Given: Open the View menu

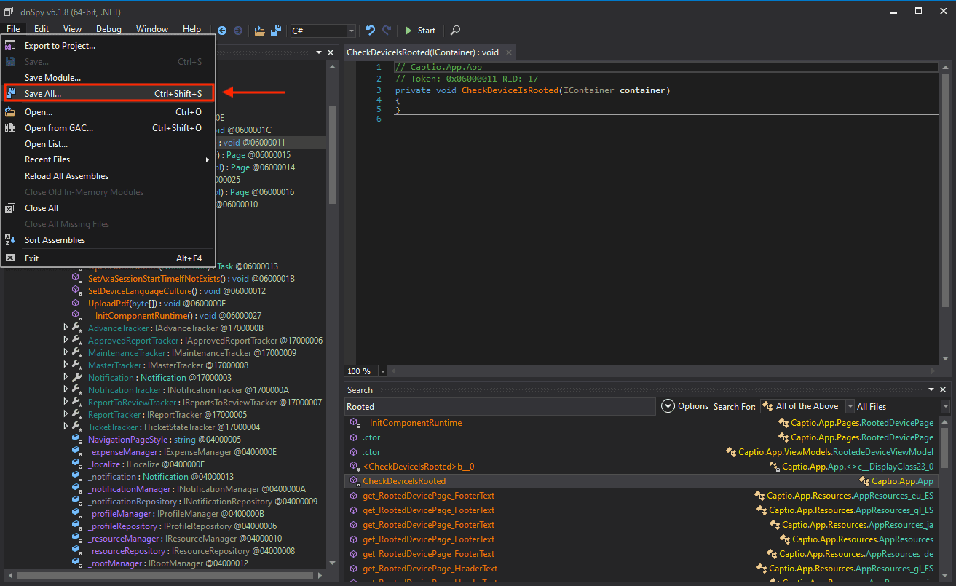Looking at the screenshot, I should click(72, 29).
